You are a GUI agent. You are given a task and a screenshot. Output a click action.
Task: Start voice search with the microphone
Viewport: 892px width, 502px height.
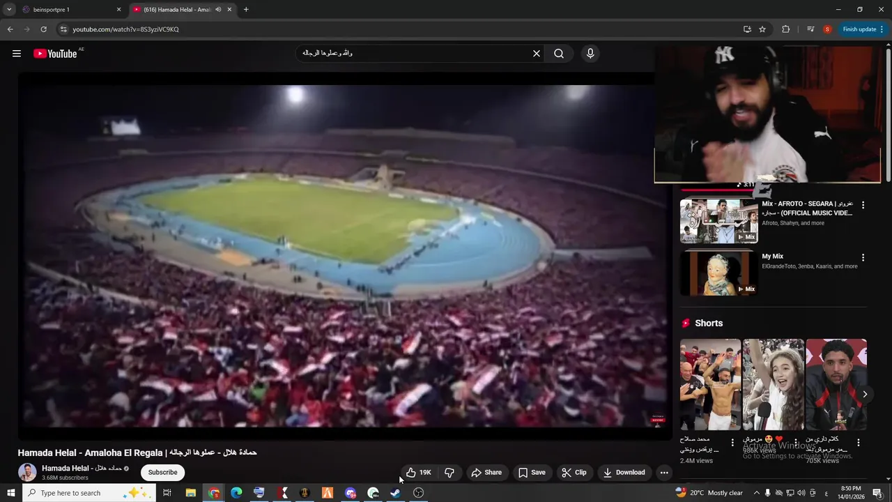pos(590,54)
